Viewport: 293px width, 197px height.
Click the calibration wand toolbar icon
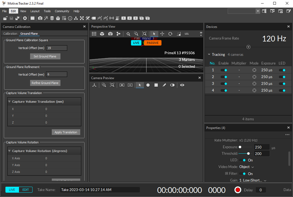pos(46,18)
